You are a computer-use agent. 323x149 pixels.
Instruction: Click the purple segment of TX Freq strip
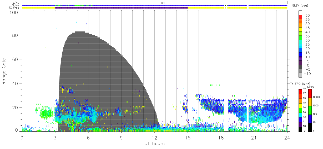pyautogui.click(x=122, y=8)
